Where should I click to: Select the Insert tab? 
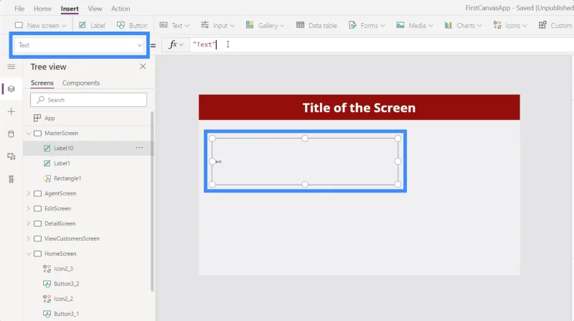[x=70, y=9]
